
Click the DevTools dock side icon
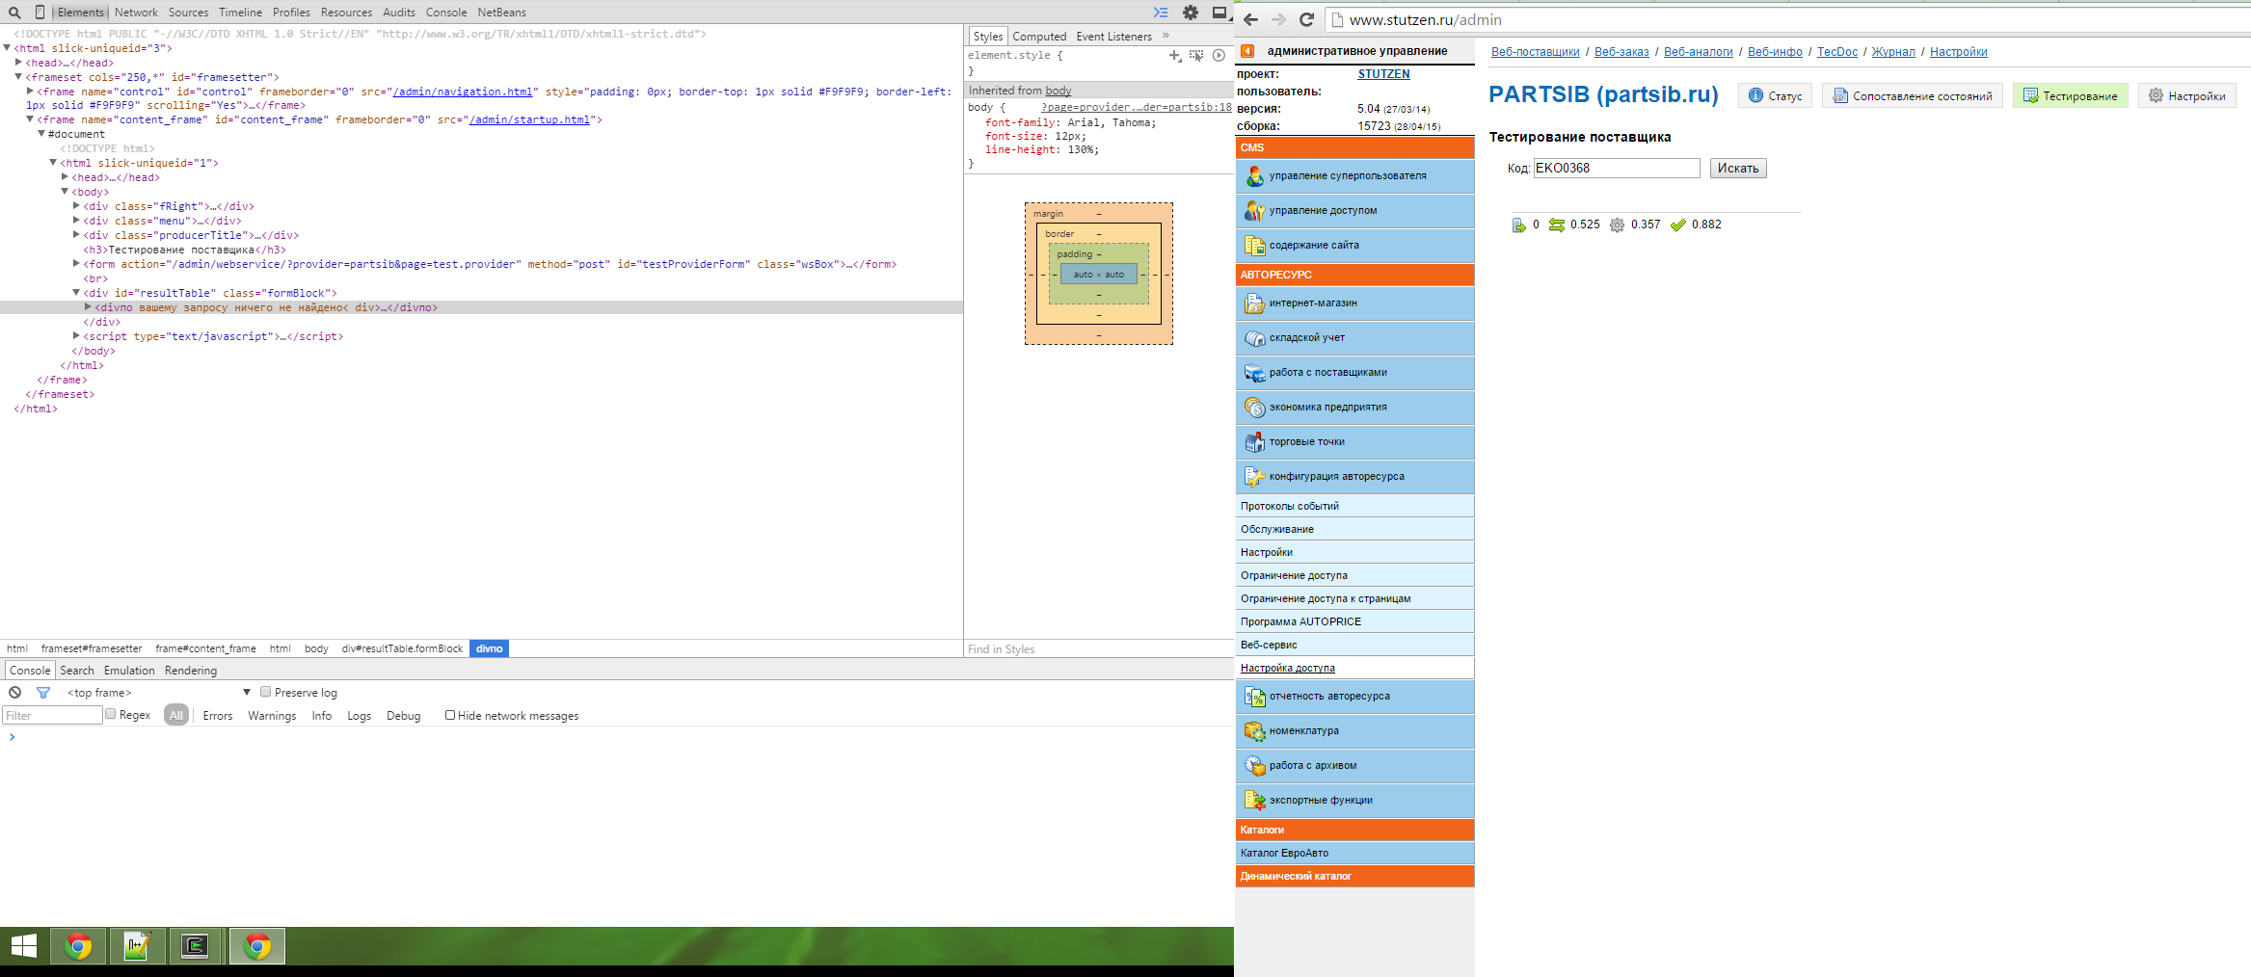1219,13
